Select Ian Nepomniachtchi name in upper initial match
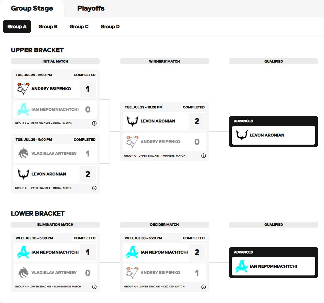This screenshot has height=303, width=324. coord(55,109)
